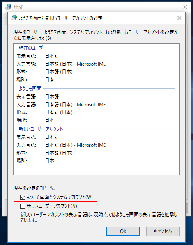This screenshot has height=245, width=193.
Task: Click ようこそ画面 形式 日本語 (日本) row
Action: point(44,112)
